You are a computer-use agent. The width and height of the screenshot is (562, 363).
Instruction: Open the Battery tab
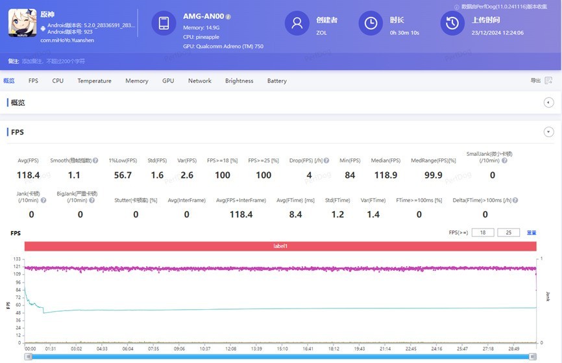pos(276,81)
